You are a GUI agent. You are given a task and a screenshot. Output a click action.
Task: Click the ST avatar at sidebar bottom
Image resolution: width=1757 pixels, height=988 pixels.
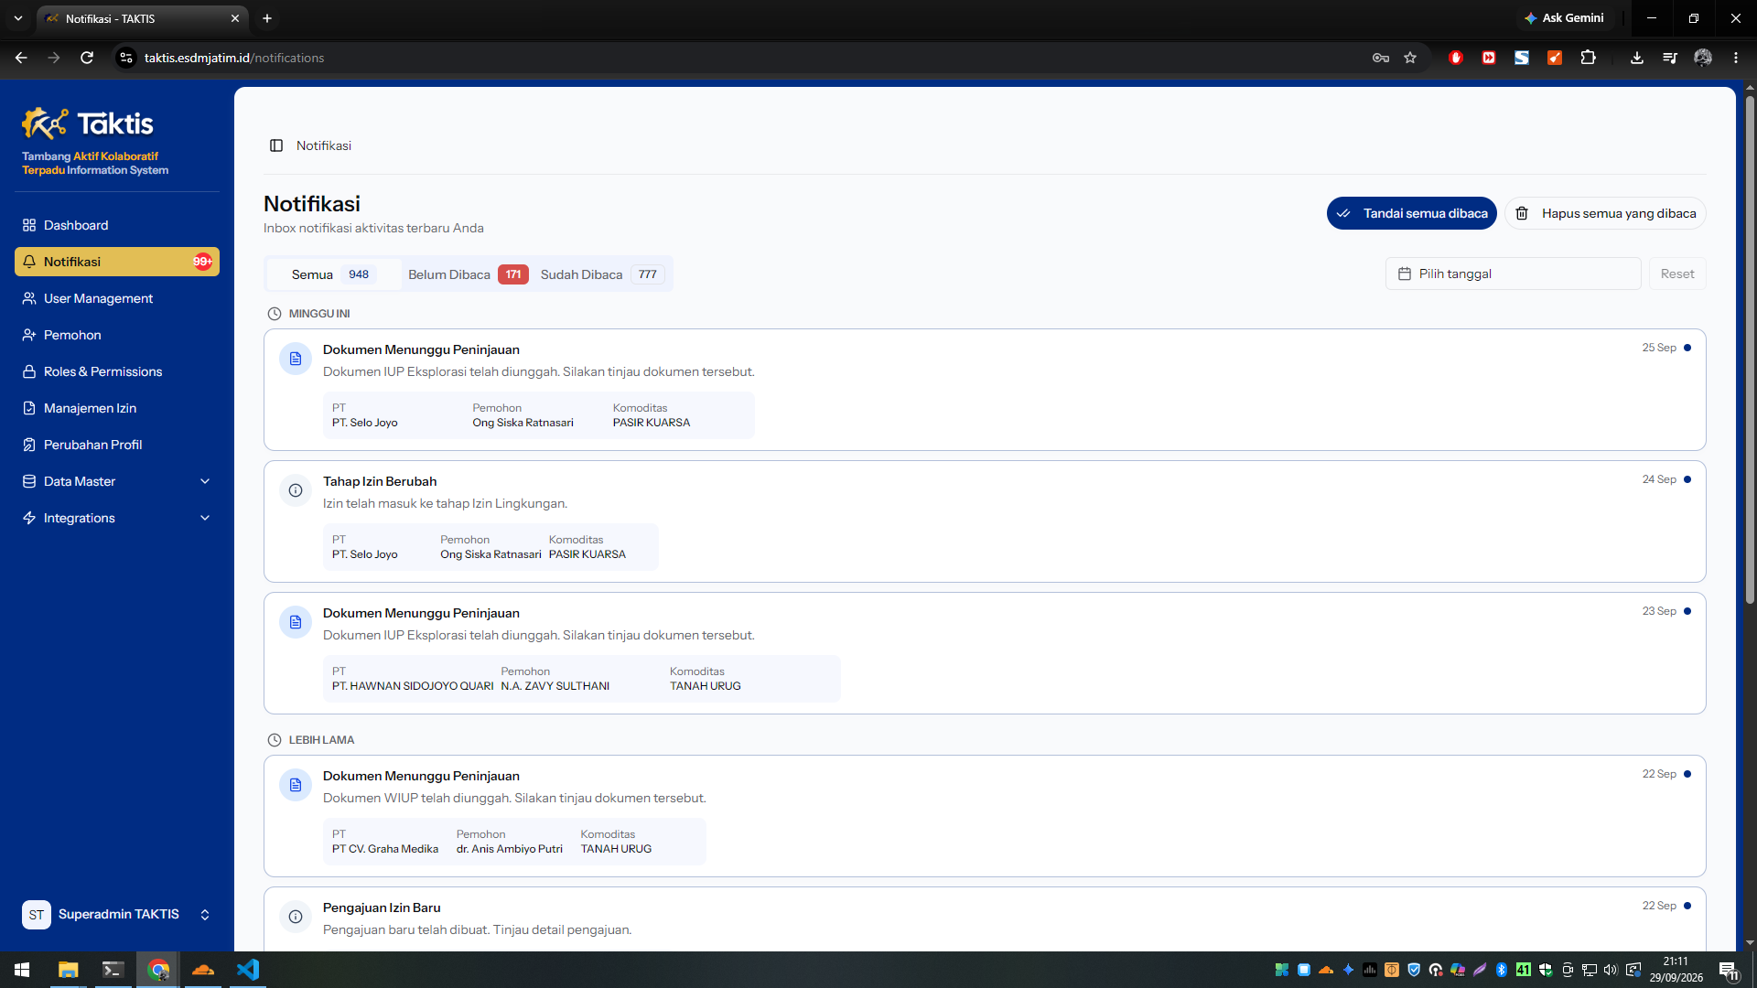(37, 914)
